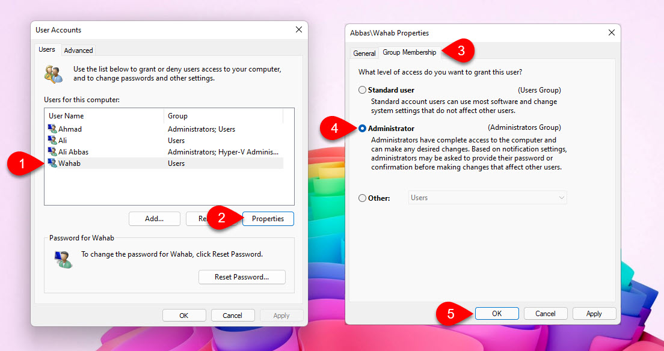Open the Other group dropdown showing Users
This screenshot has height=351, width=664.
(x=487, y=198)
